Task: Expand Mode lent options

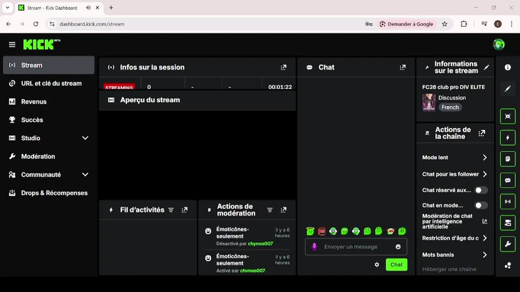Action: pos(485,157)
